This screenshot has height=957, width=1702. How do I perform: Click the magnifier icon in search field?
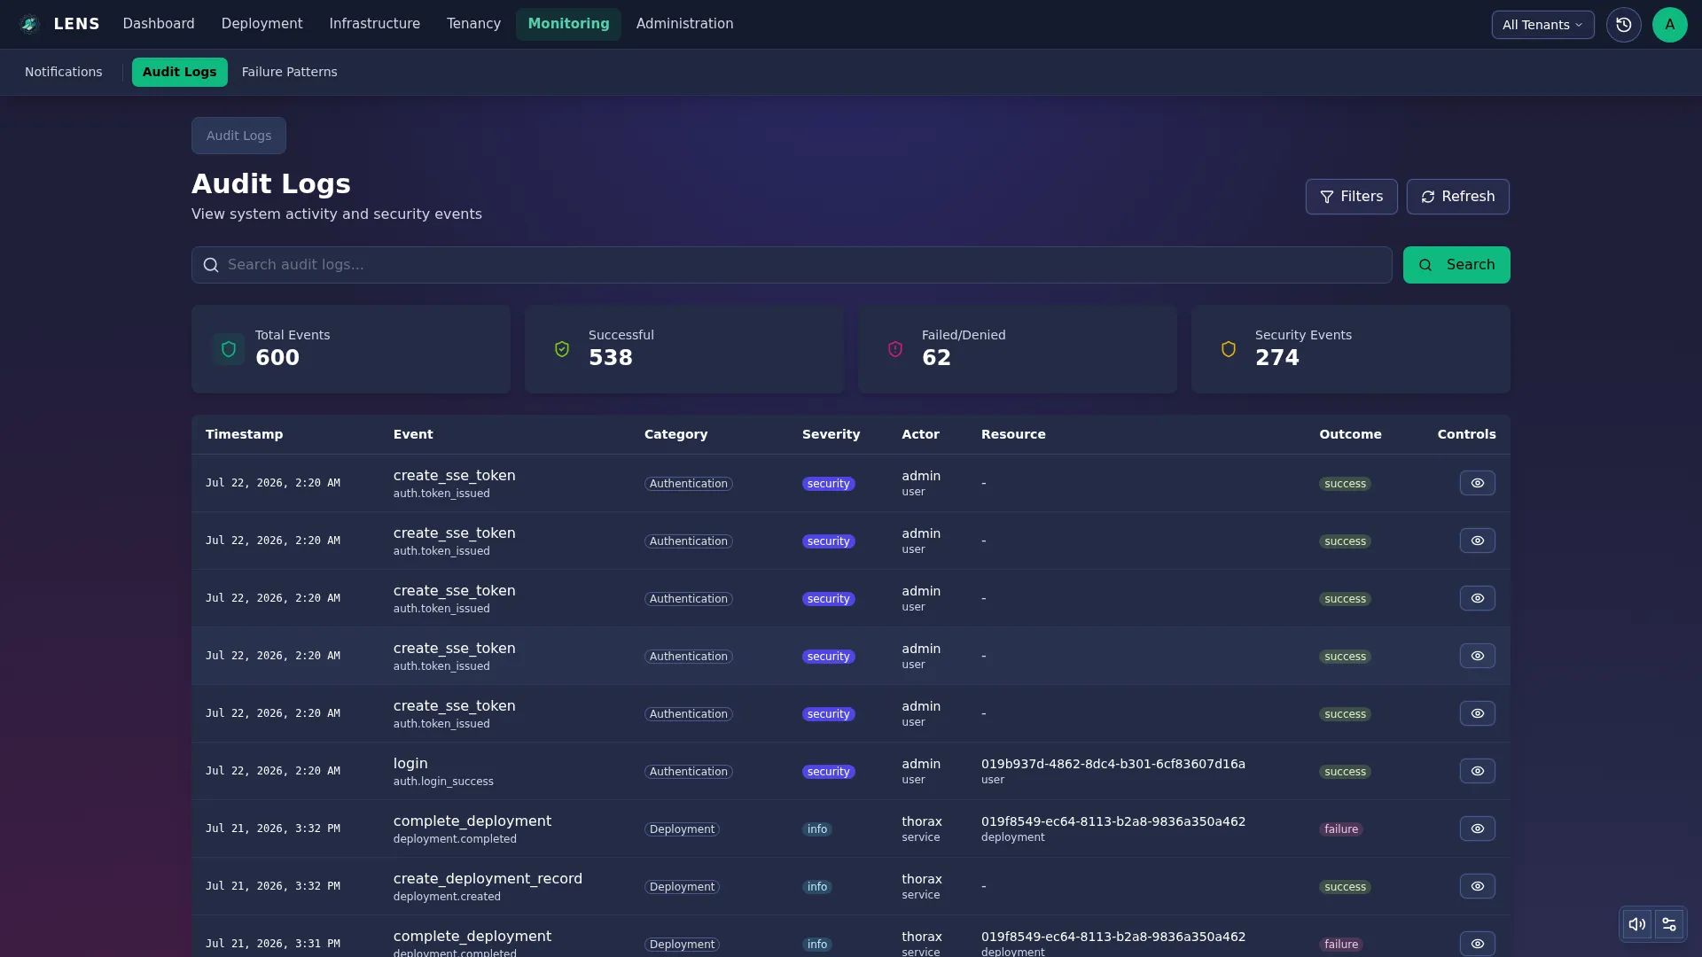pyautogui.click(x=211, y=265)
